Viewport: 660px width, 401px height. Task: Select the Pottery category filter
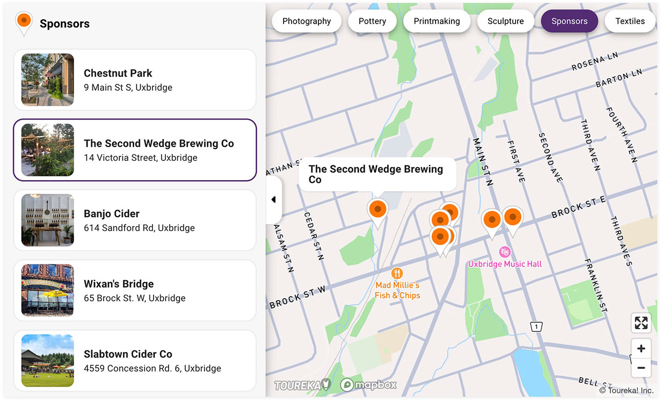[372, 21]
